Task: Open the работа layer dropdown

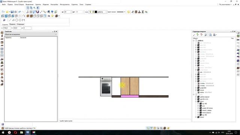Action: coord(106,12)
